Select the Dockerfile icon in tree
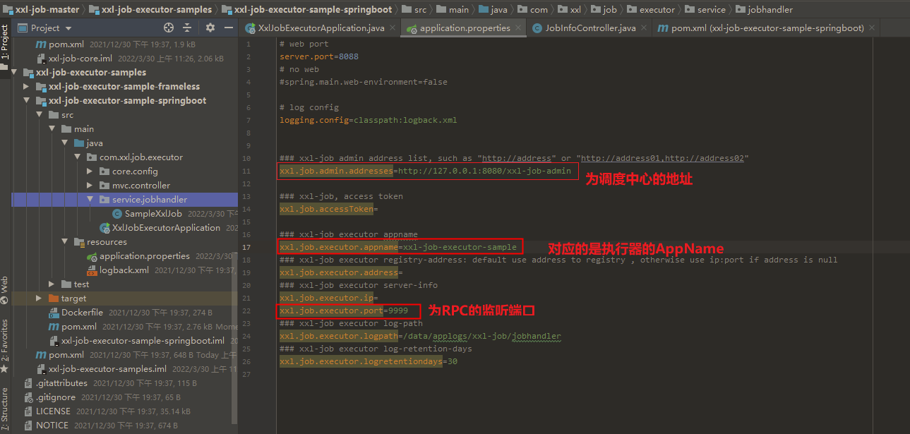Screen dimensions: 910x434 pyautogui.click(x=54, y=313)
